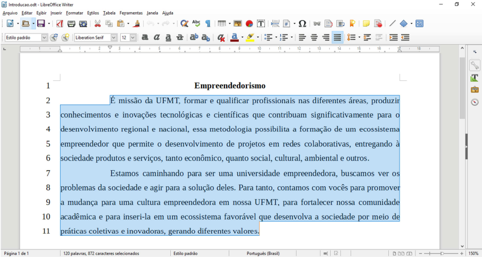The height and width of the screenshot is (257, 482).
Task: Open the Formatar menu
Action: tap(74, 13)
